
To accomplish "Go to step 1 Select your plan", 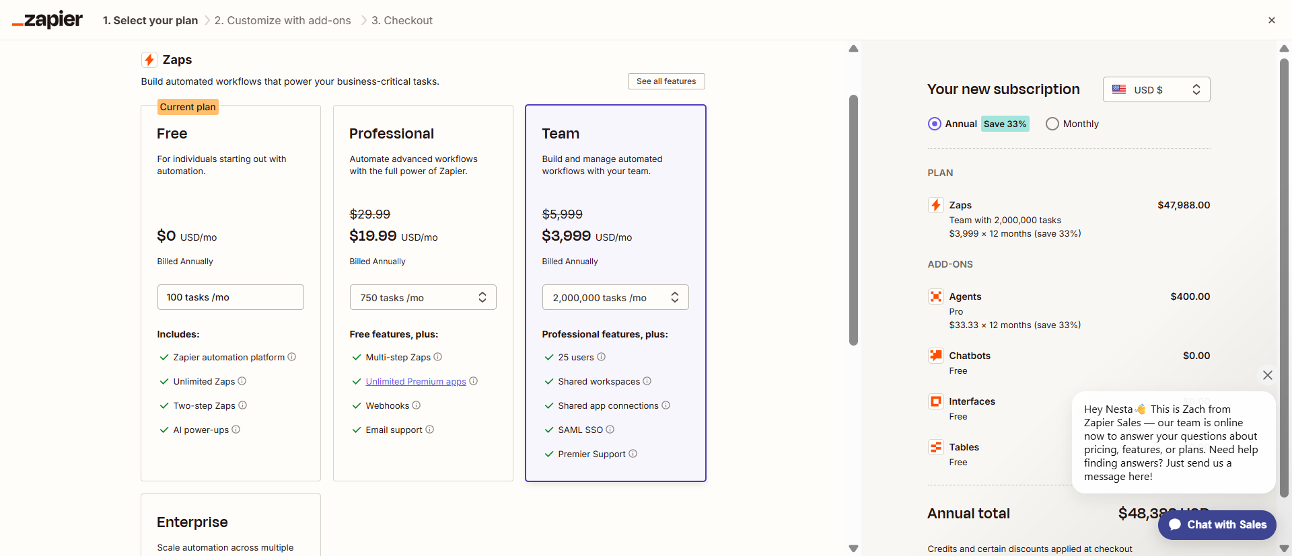I will (150, 20).
